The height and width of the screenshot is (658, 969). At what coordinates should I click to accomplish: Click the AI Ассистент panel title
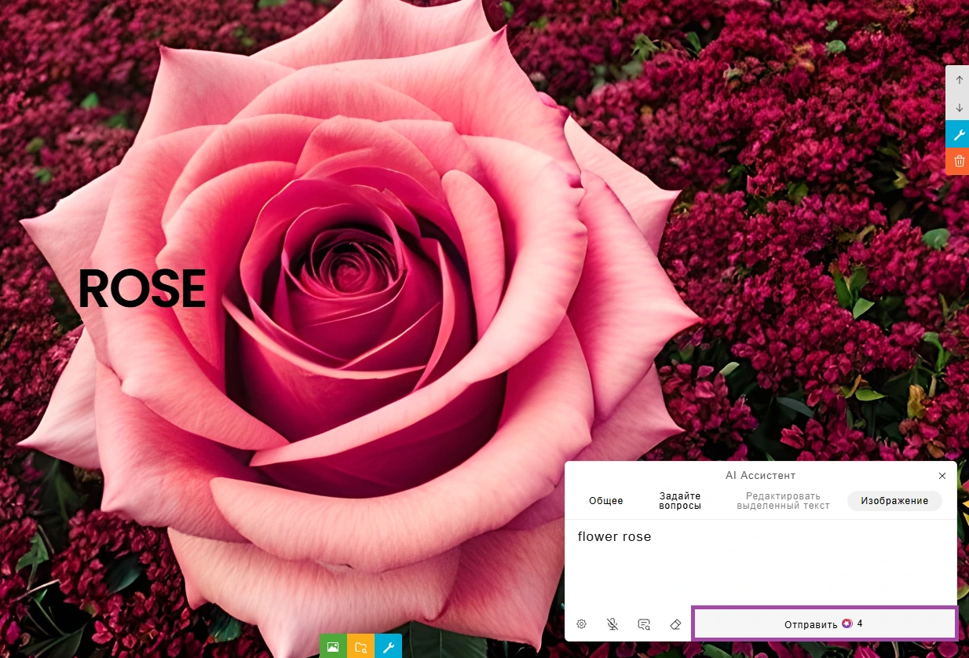pos(760,476)
